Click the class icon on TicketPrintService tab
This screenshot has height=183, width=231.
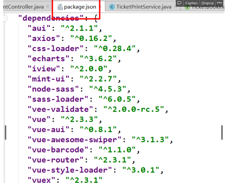coord(112,7)
